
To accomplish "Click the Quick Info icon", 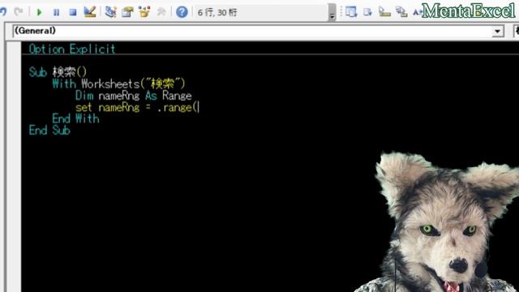I will (x=384, y=12).
